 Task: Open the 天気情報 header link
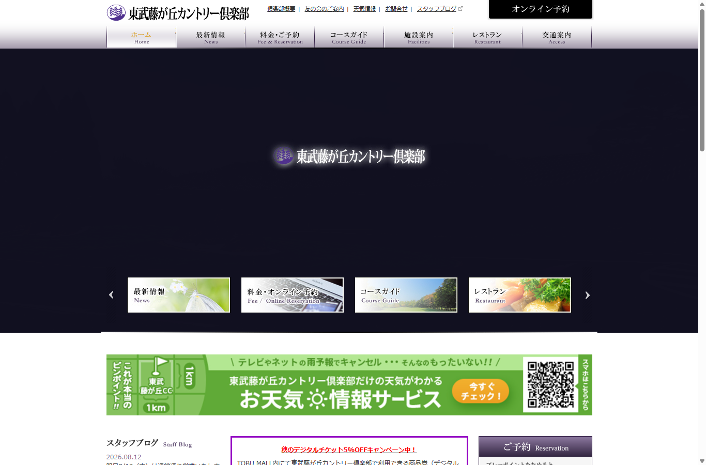[x=364, y=9]
